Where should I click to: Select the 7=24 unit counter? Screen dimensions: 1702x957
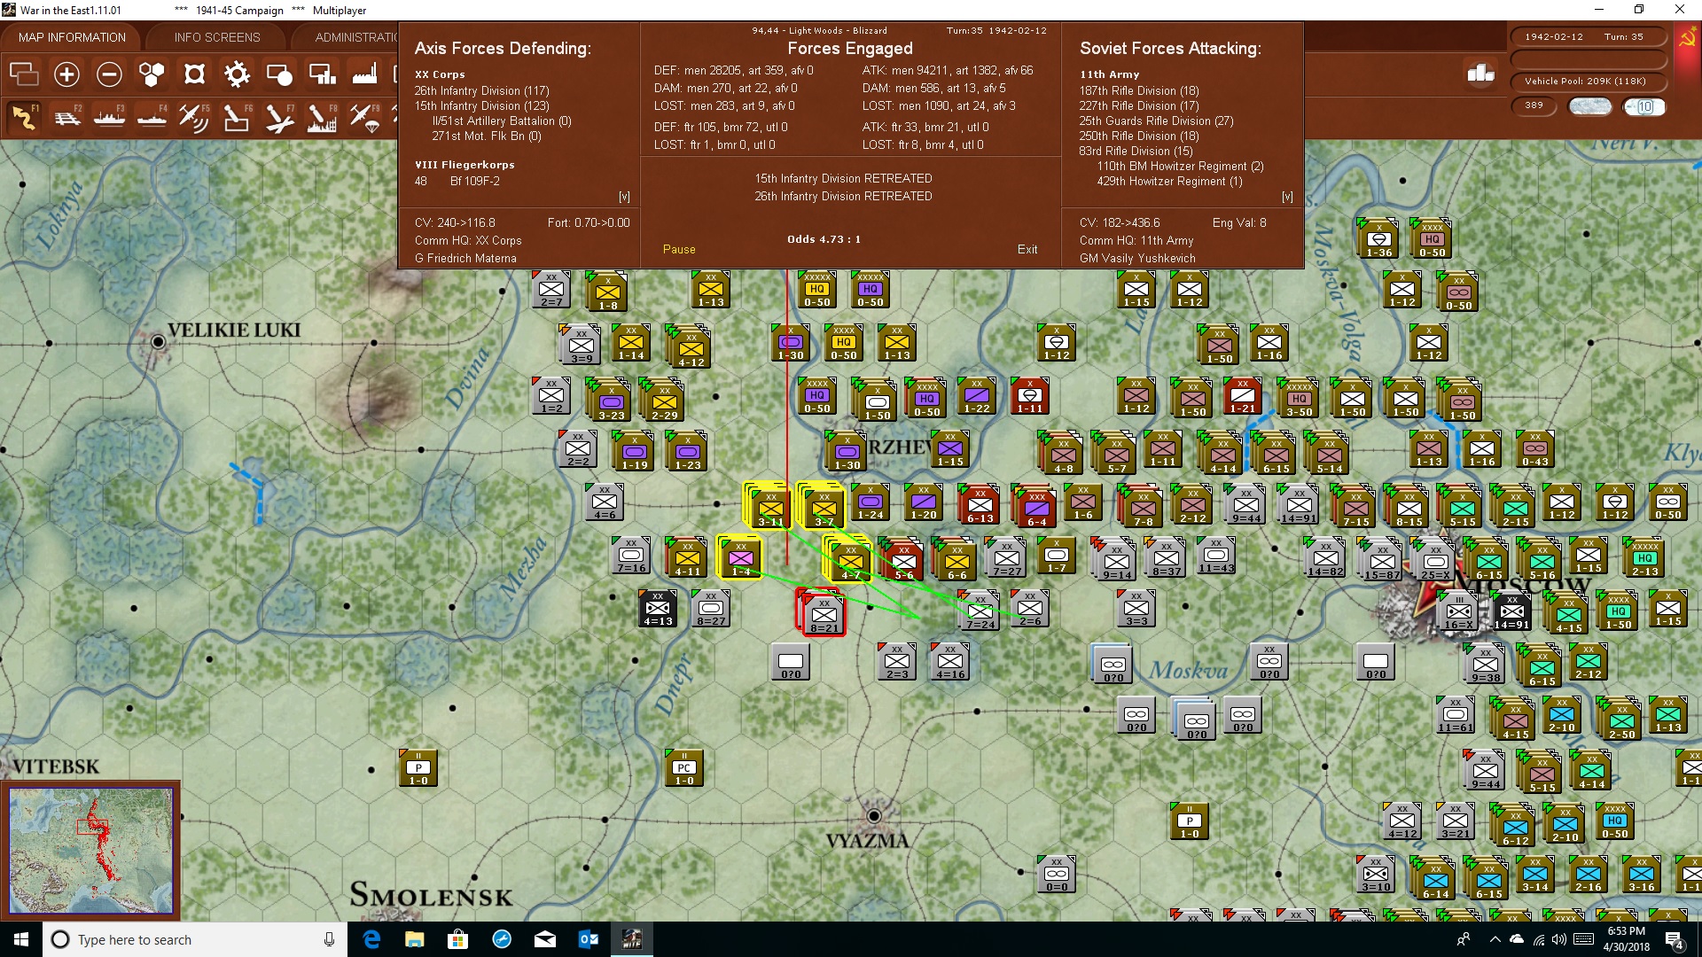[x=980, y=611]
